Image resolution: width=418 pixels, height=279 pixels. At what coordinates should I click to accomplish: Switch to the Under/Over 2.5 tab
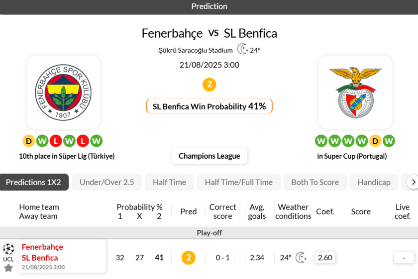coord(106,182)
